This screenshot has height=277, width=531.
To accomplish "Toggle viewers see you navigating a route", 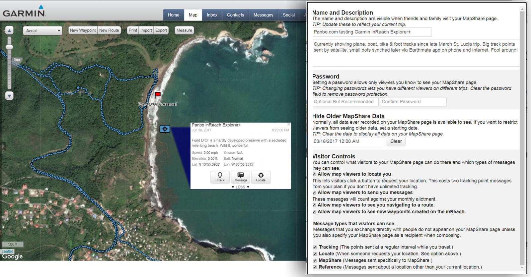I will [314, 205].
